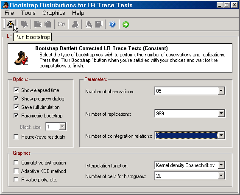Open the Help menu

point(78,13)
